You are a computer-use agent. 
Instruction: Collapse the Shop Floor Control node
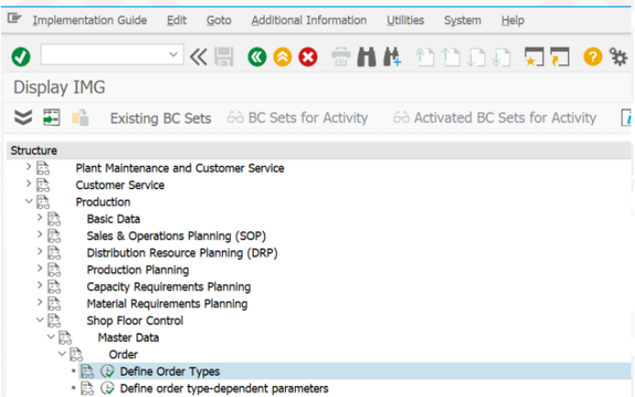(39, 320)
